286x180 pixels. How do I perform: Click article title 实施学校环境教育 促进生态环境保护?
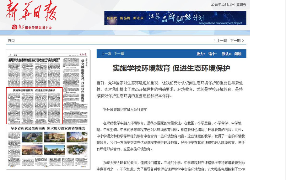click(x=171, y=69)
